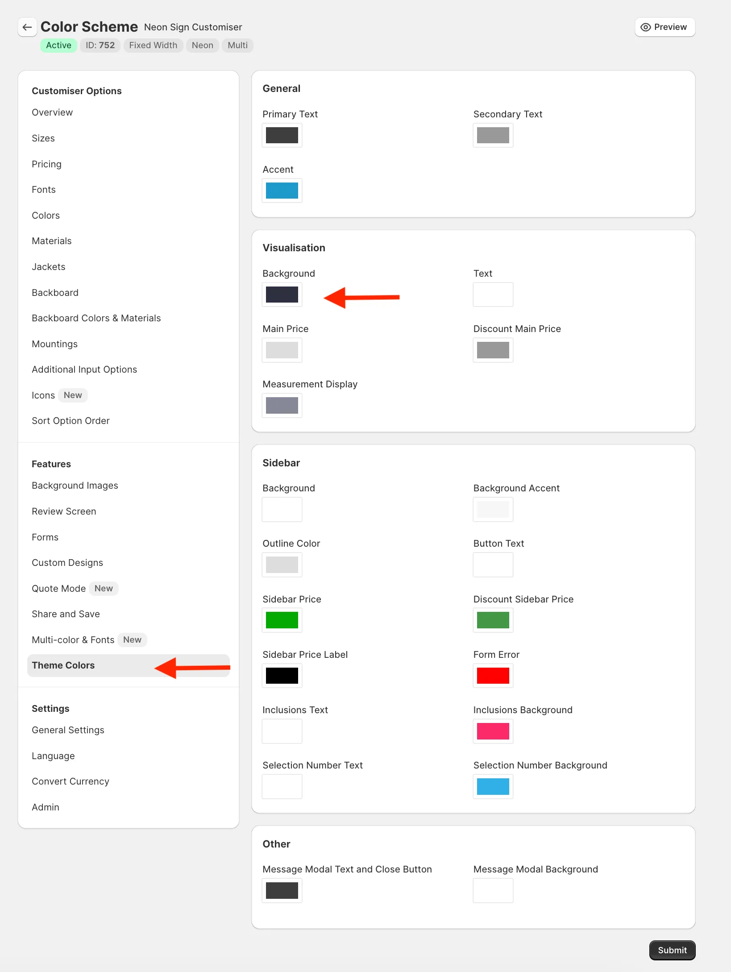Screen dimensions: 731x972
Task: Open Message Modal Text and Close Button swatch
Action: (x=282, y=890)
